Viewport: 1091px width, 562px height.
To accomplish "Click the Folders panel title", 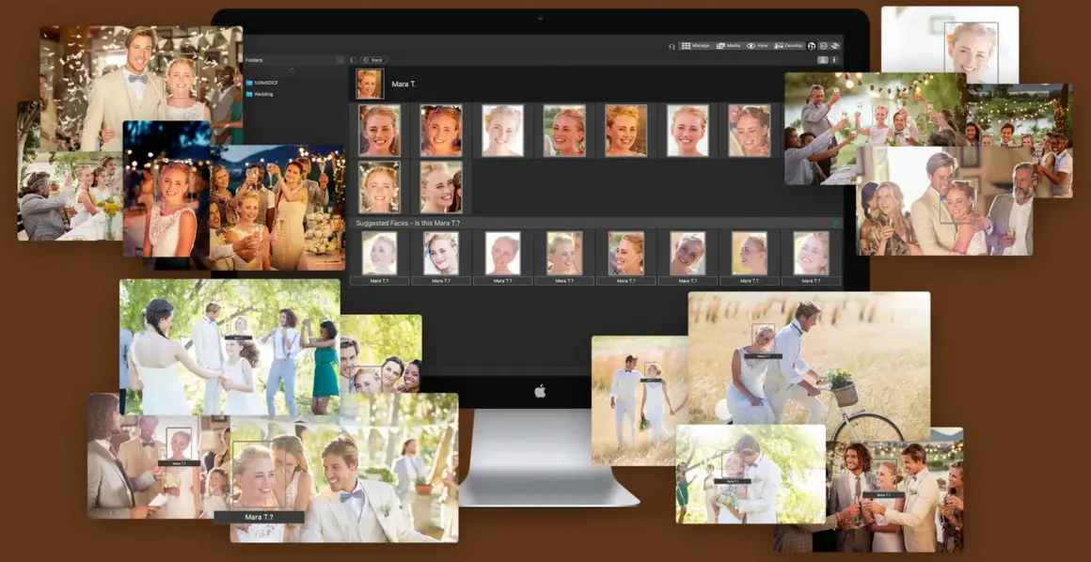I will 254,60.
